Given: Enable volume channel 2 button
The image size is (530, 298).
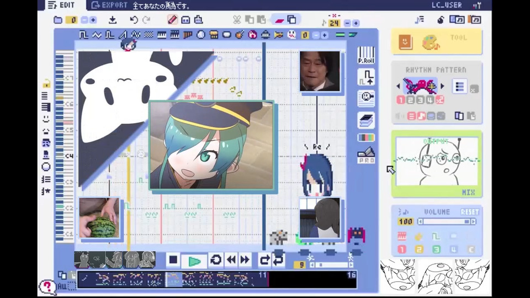Looking at the screenshot, I should click(419, 249).
